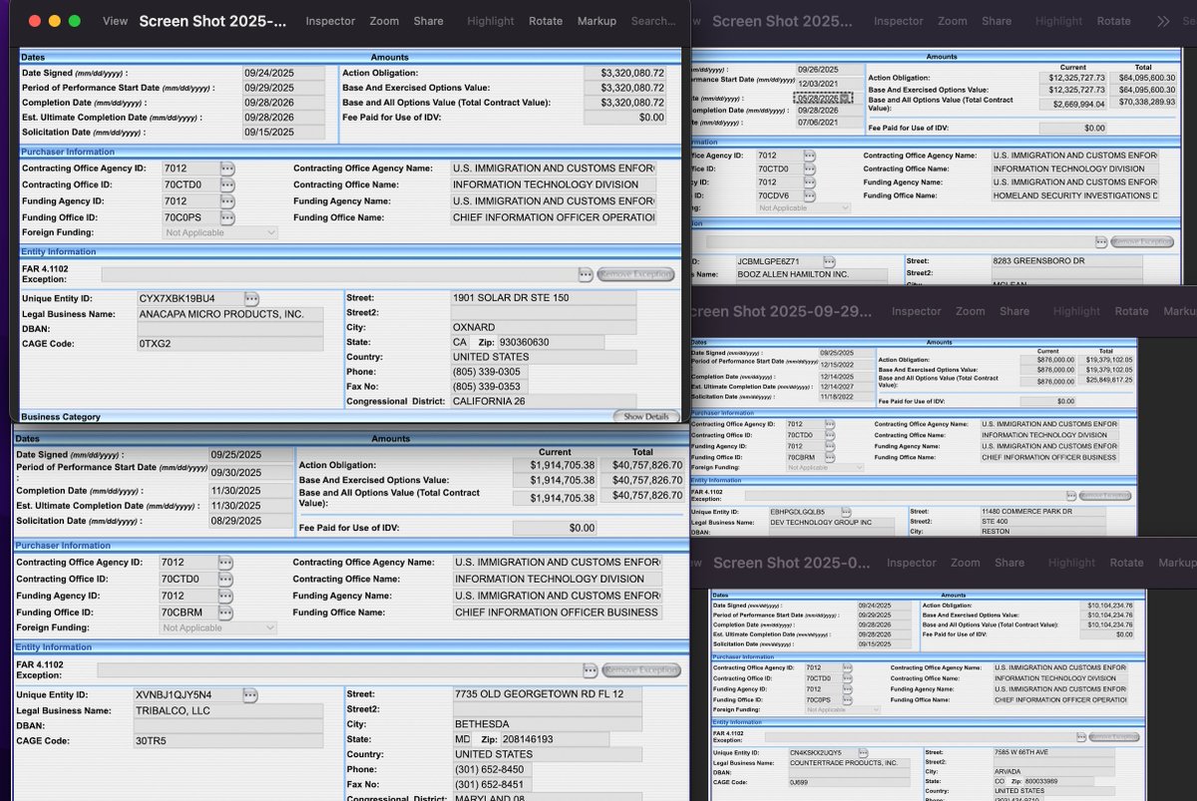Choose Rotate in Countertrade Preview window

pyautogui.click(x=1126, y=563)
